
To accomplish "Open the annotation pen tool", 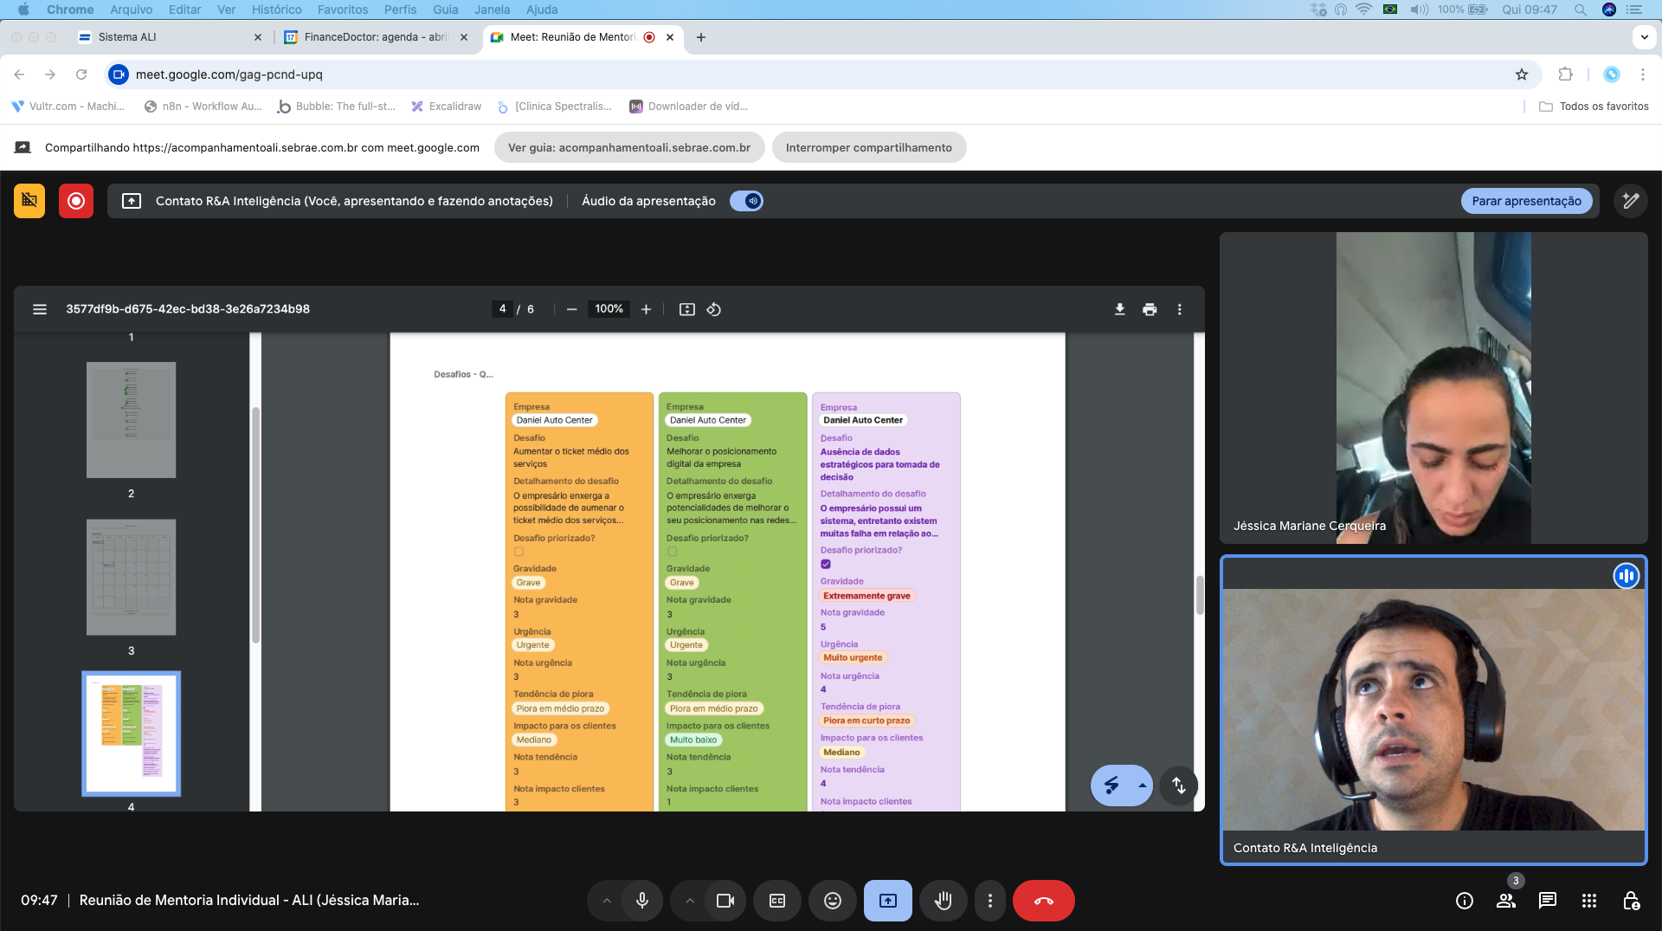I will point(1631,201).
